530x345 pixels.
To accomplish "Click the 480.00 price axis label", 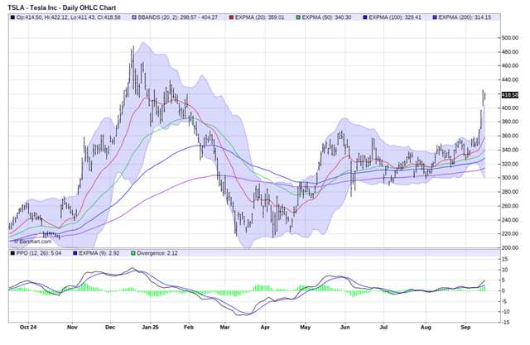I will click(510, 52).
